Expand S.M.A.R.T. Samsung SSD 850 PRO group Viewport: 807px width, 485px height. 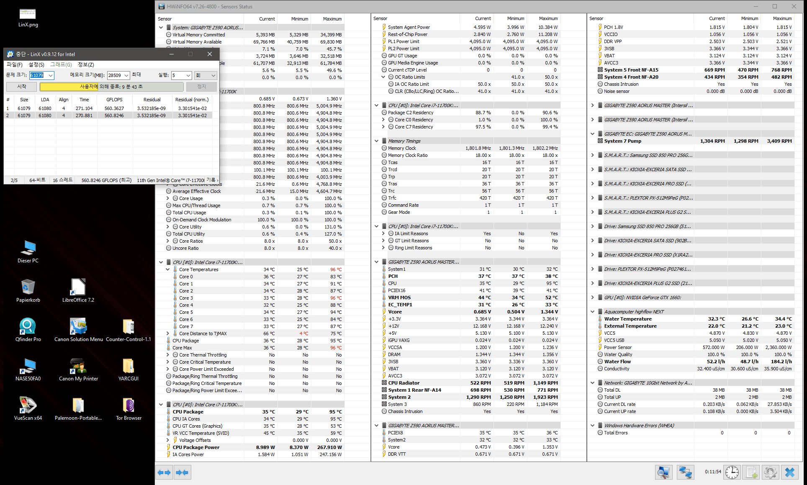[x=593, y=155]
